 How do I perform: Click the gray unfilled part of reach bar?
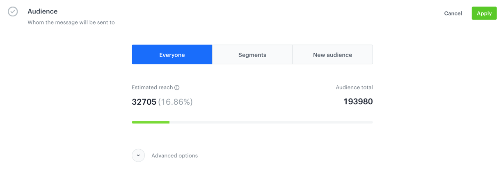(x=271, y=122)
